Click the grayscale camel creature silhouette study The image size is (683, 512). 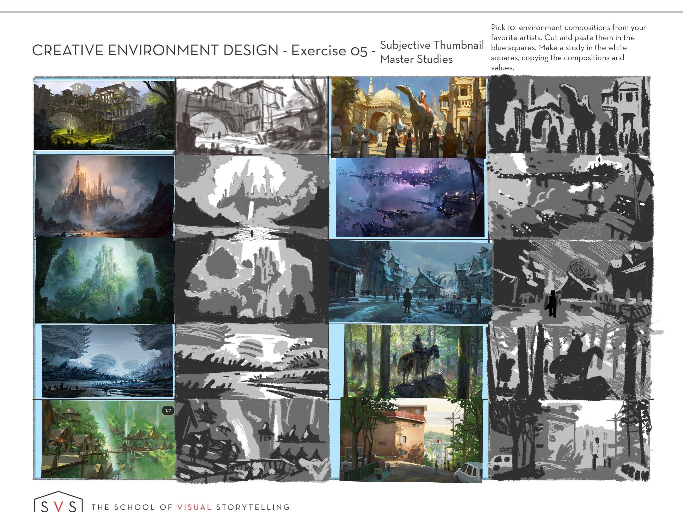pyautogui.click(x=569, y=115)
